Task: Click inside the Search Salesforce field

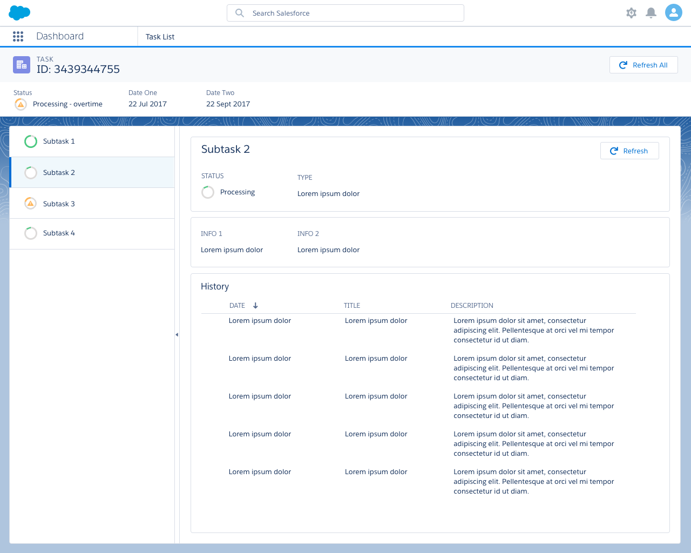Action: tap(345, 13)
